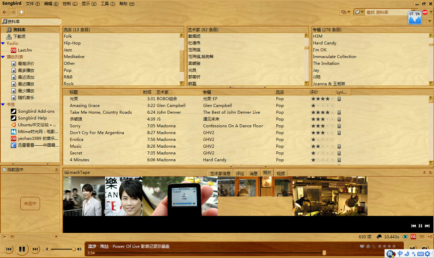The height and width of the screenshot is (258, 434).
Task: Open the 工具 (T) menu
Action: (x=107, y=4)
